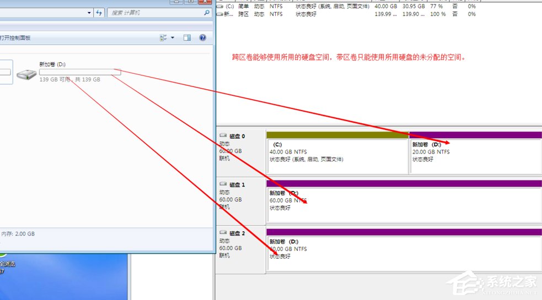Viewport: 542px width, 300px height.
Task: Click the change view icon in Explorer
Action: click(163, 37)
